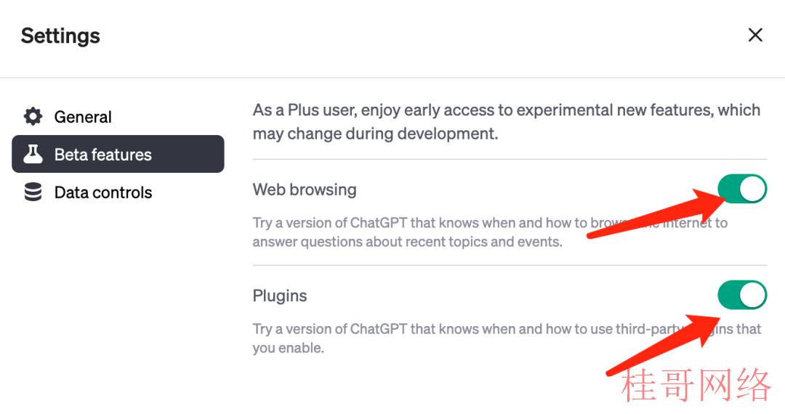
Task: Click the Web browsing description text
Action: click(x=490, y=232)
